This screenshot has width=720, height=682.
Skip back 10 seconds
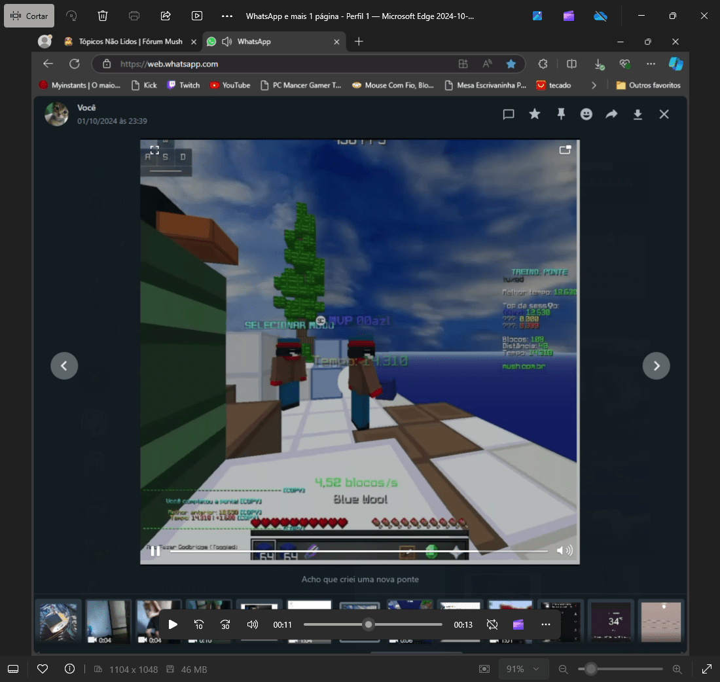tap(199, 624)
